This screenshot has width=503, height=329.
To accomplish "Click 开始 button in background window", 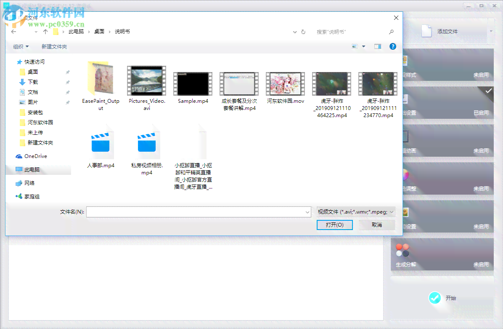I will pyautogui.click(x=443, y=298).
